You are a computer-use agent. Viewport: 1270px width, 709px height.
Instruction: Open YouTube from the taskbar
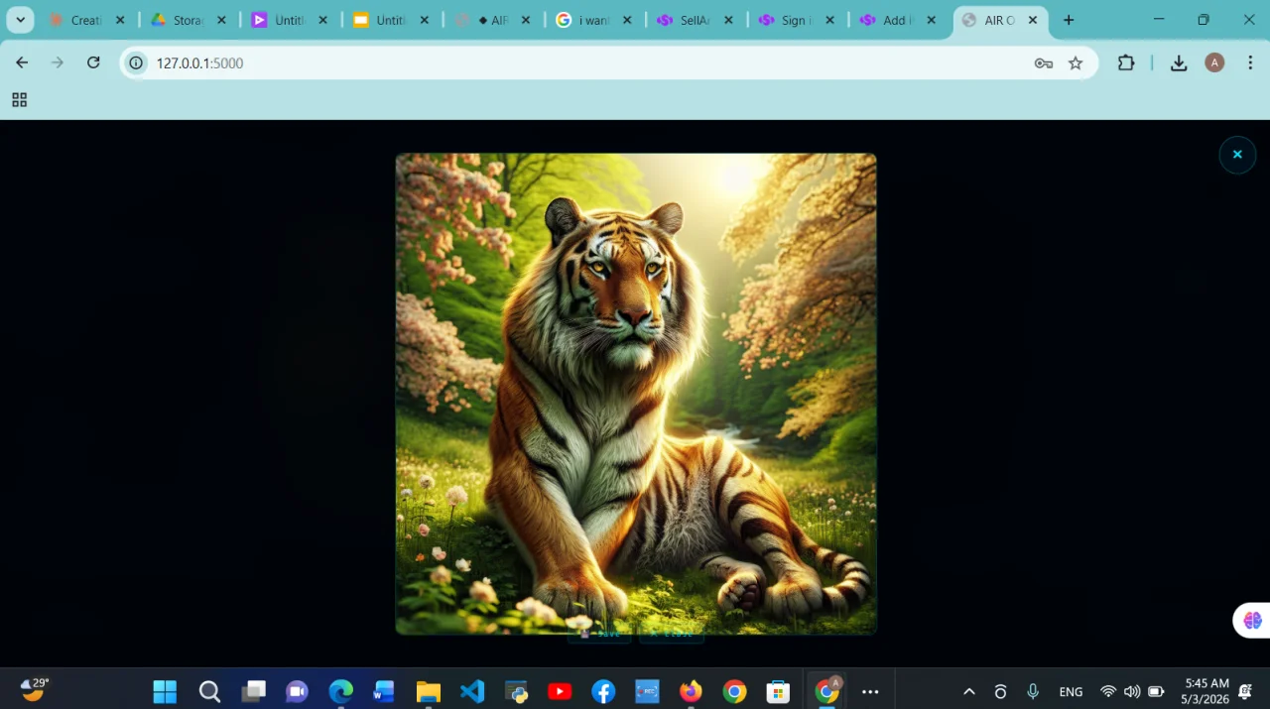(560, 691)
